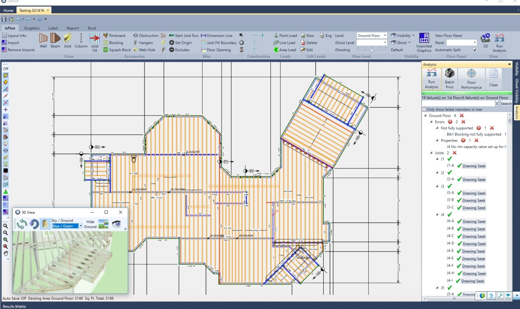Select the pan hand tool in left toolbar
The height and width of the screenshot is (309, 520).
pyautogui.click(x=6, y=253)
